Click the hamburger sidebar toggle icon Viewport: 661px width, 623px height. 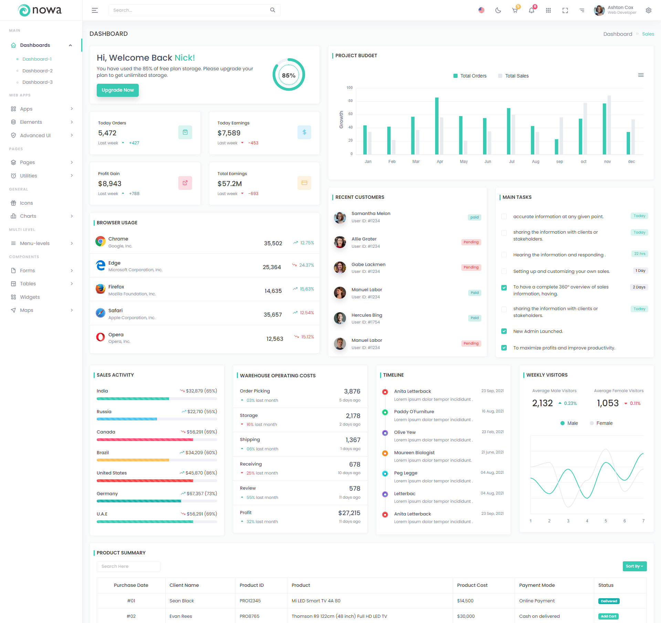coord(95,10)
